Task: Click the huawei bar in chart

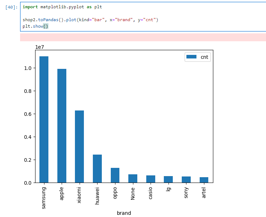Action: click(x=98, y=169)
